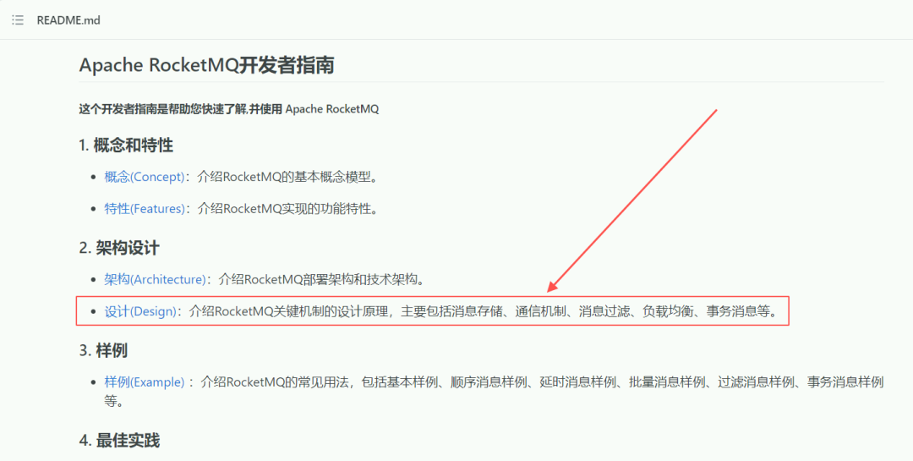Click the heading 4. 最佳实践
The width and height of the screenshot is (913, 461).
(x=119, y=441)
